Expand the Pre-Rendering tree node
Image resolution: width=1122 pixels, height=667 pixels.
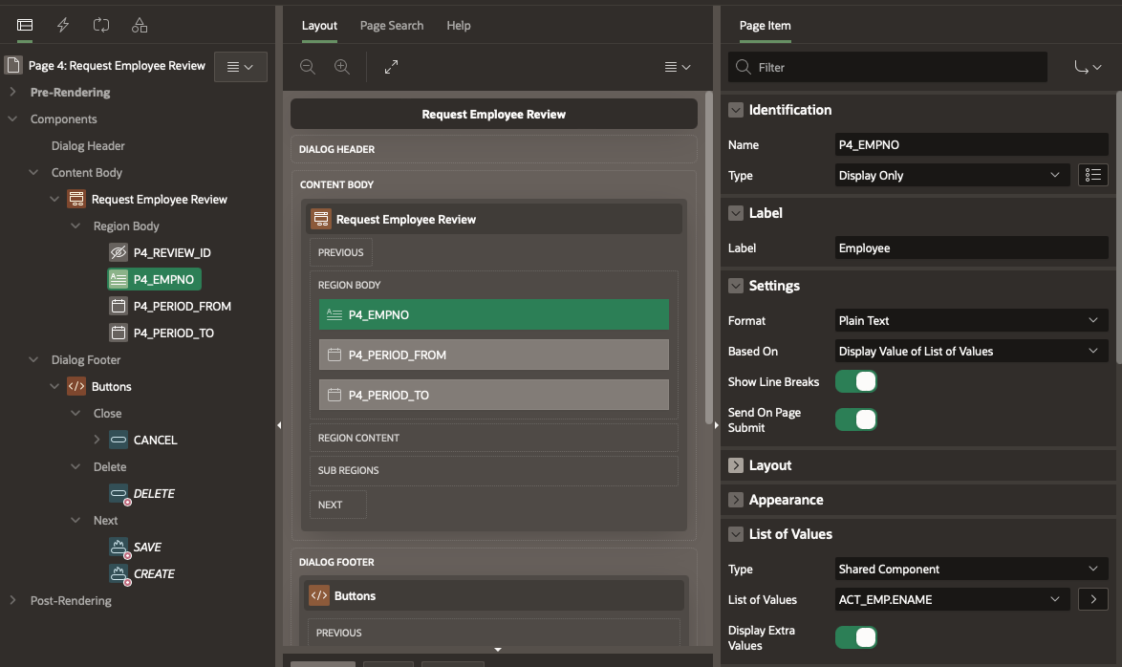click(12, 93)
